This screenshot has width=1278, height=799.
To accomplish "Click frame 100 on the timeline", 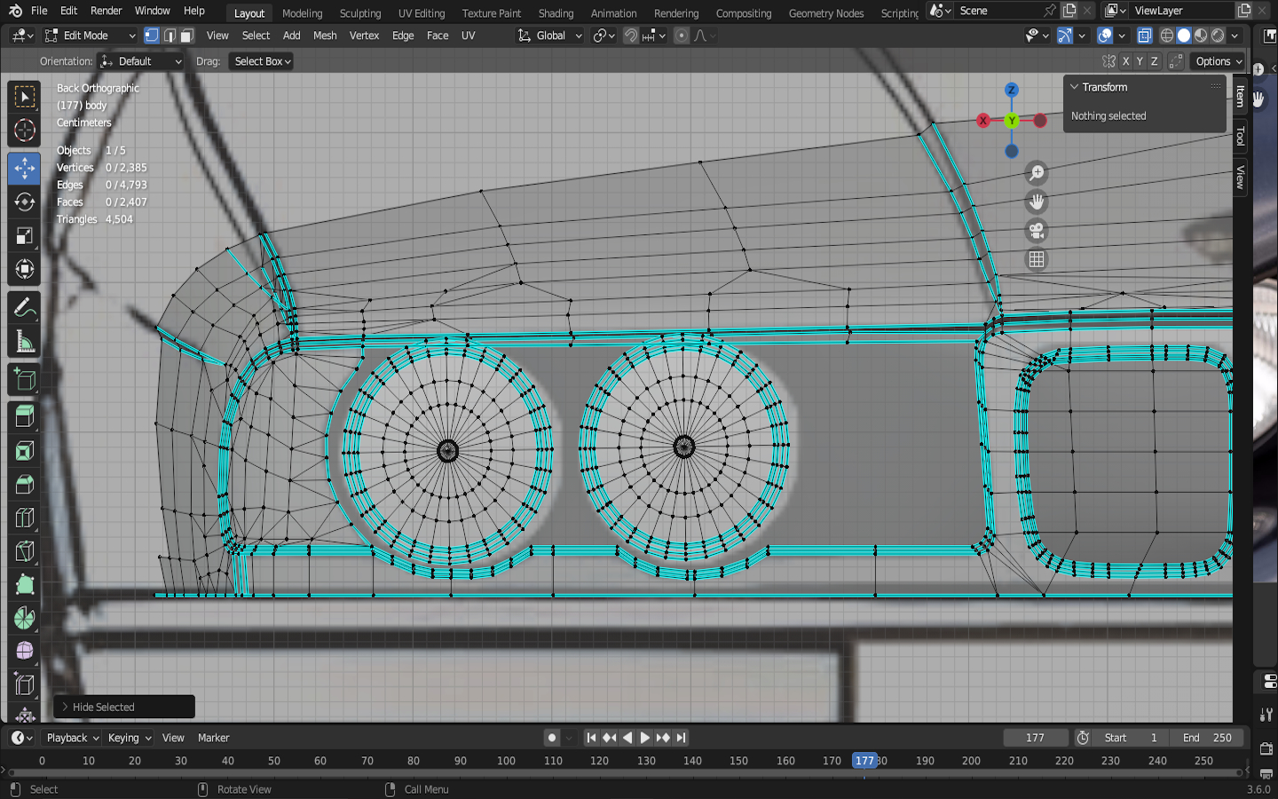I will 506,761.
